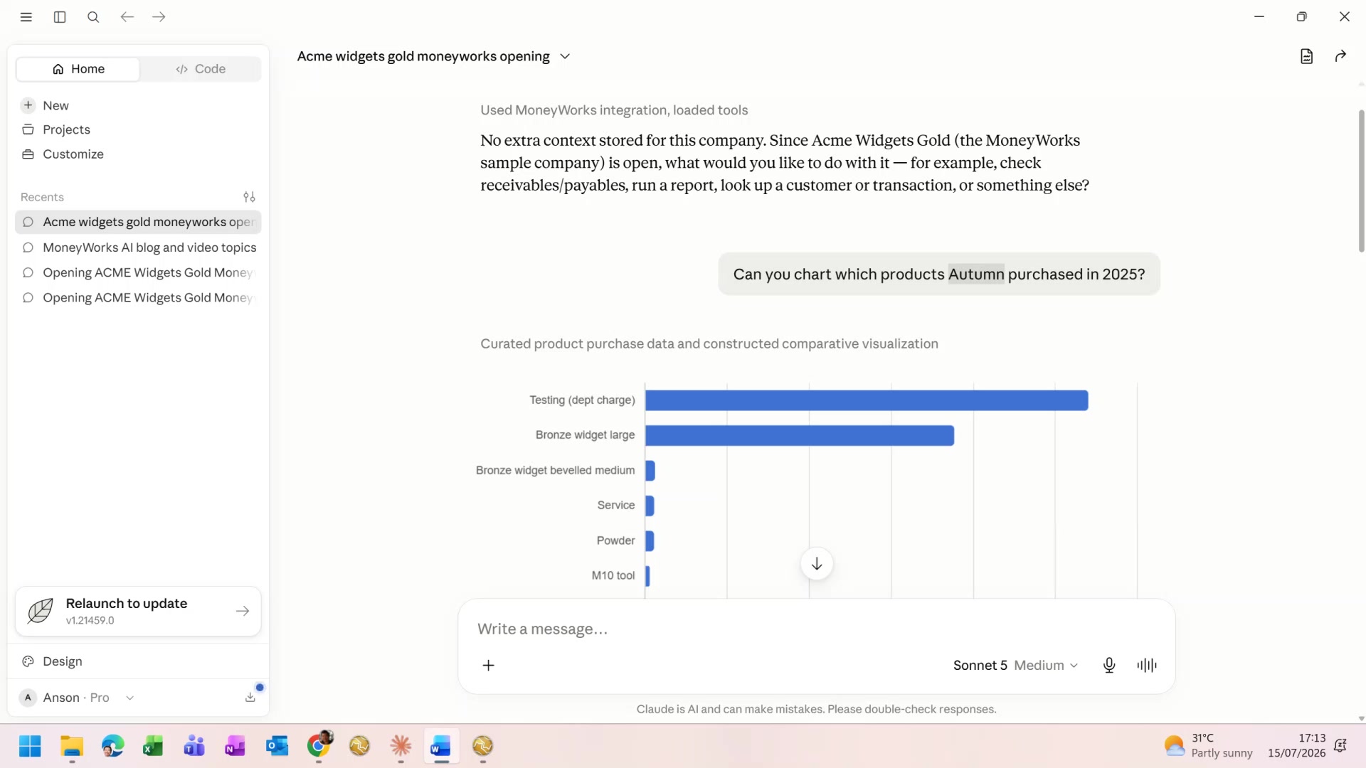Open the weather widget showing 31°C
The width and height of the screenshot is (1366, 768).
(x=1208, y=746)
